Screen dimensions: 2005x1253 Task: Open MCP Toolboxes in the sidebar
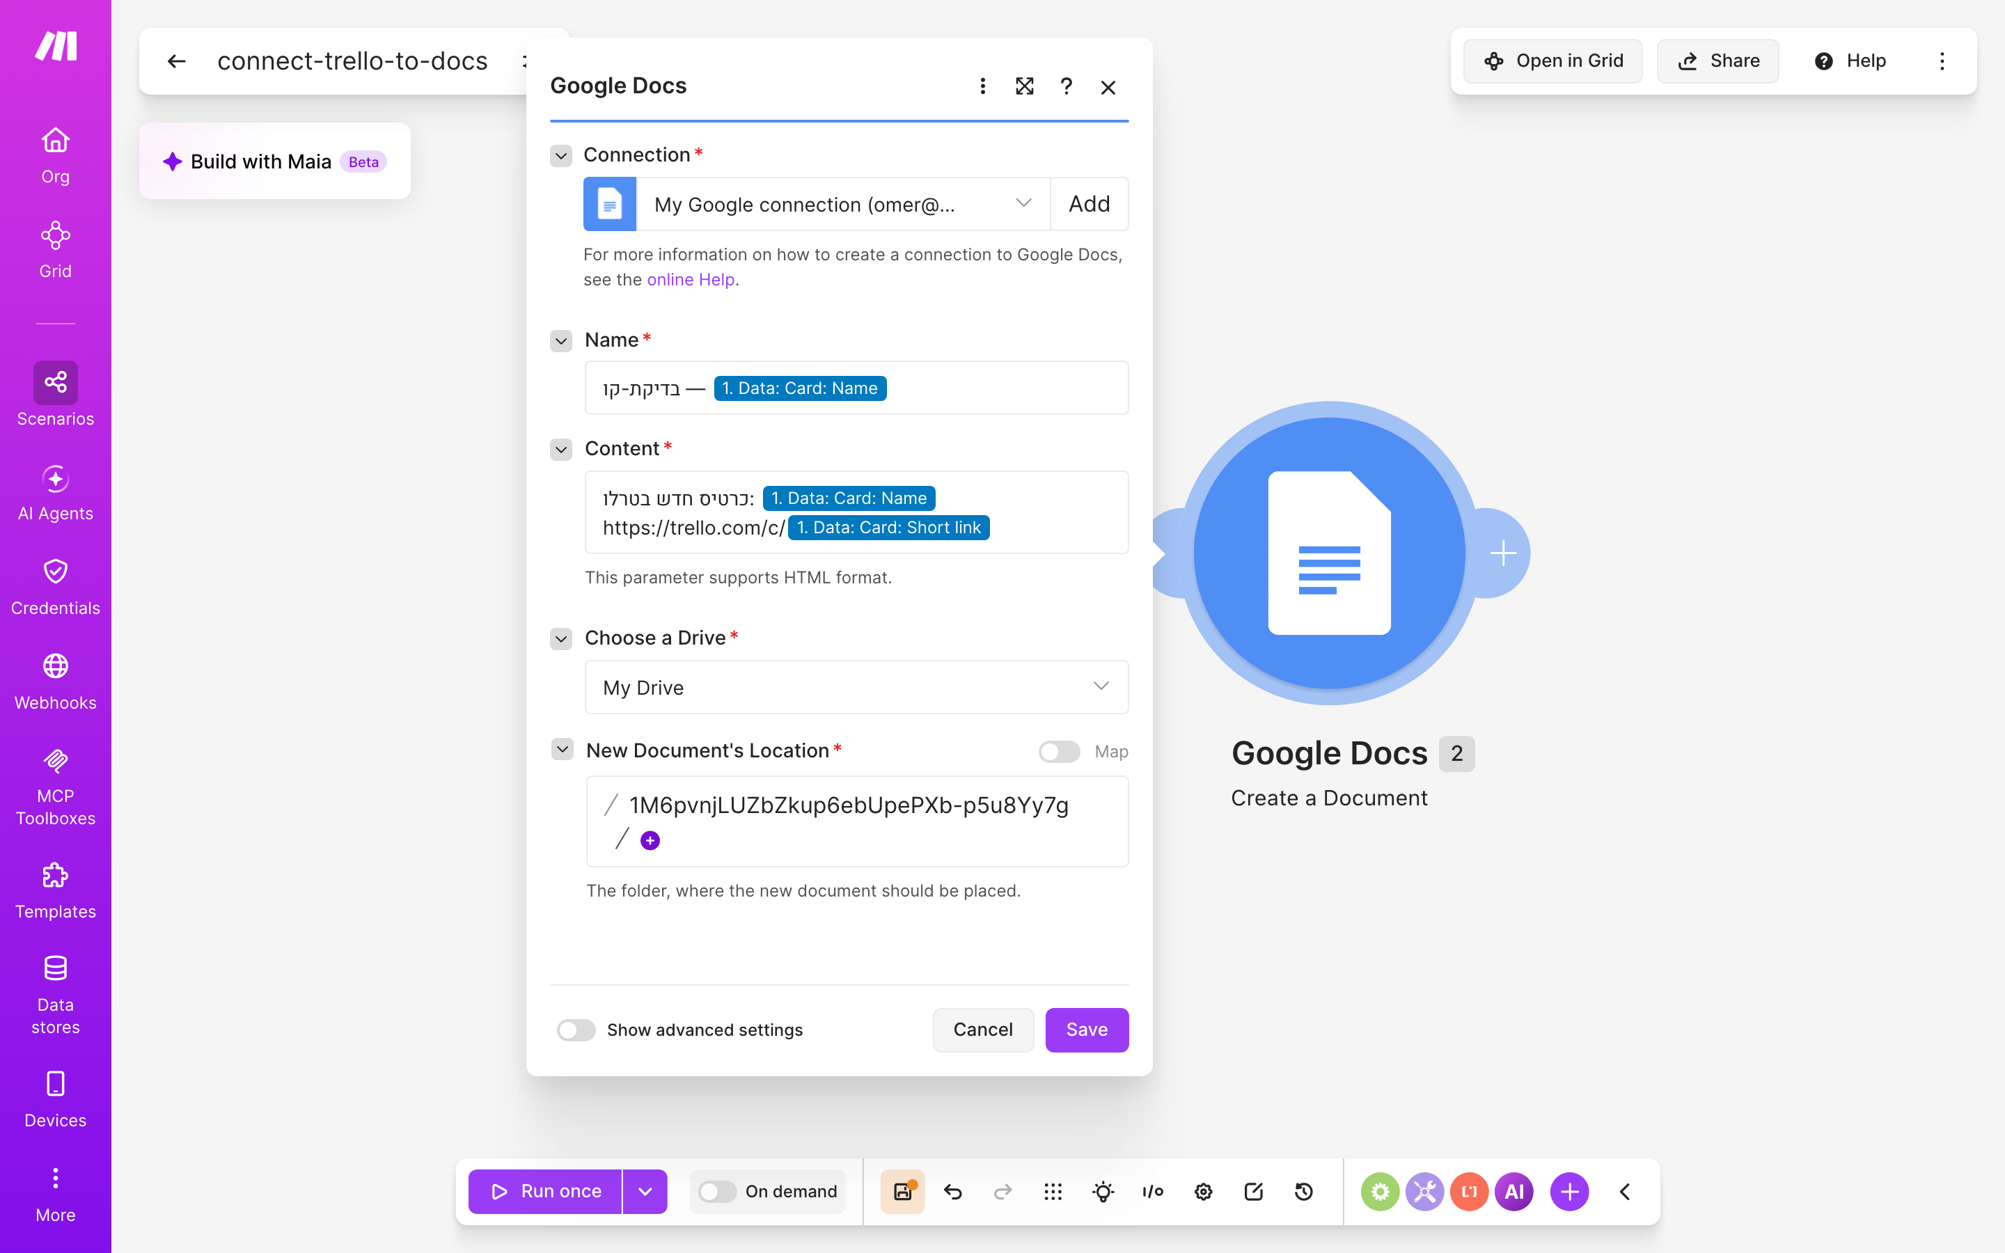click(56, 787)
